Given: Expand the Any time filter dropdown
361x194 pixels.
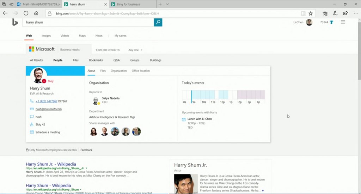Looking at the screenshot, I should tap(135, 50).
